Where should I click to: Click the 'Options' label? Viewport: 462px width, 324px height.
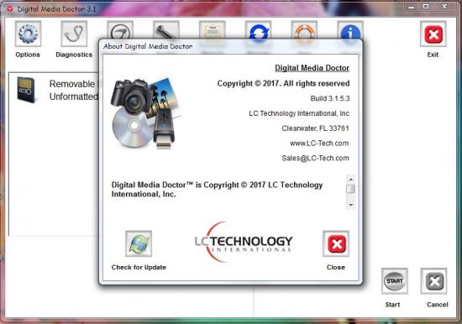pos(28,55)
